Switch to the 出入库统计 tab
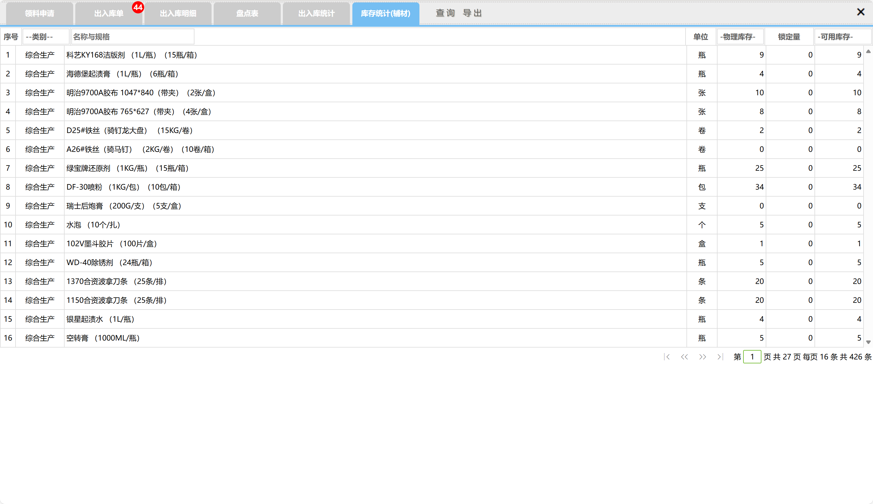 [316, 13]
